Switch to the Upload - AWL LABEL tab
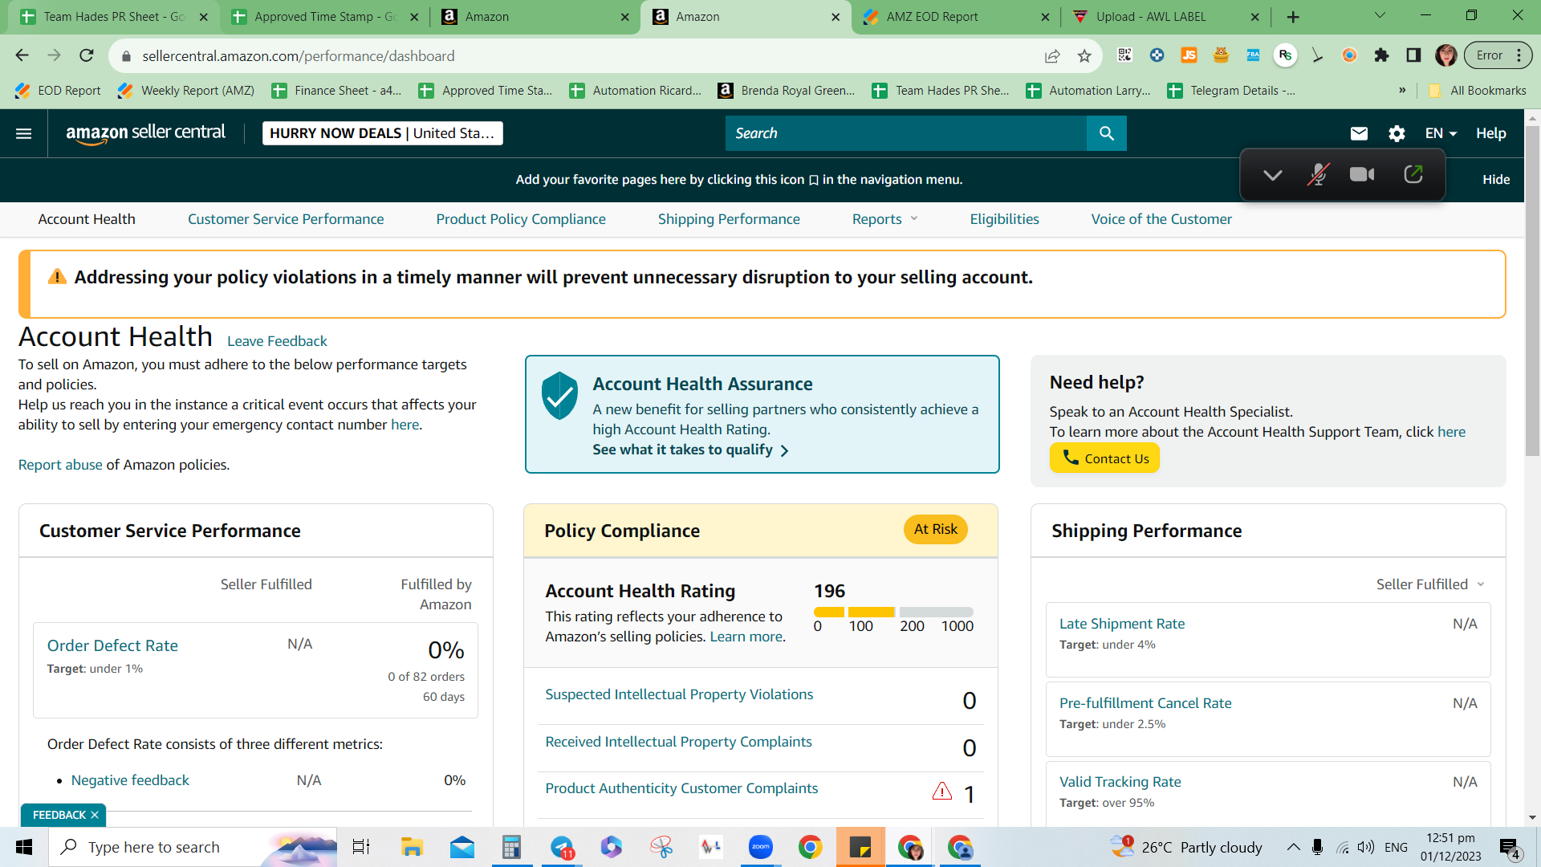 tap(1166, 17)
